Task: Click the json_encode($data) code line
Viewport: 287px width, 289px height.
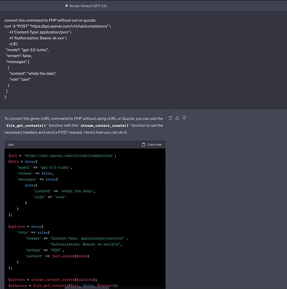Action: pyautogui.click(x=57, y=256)
